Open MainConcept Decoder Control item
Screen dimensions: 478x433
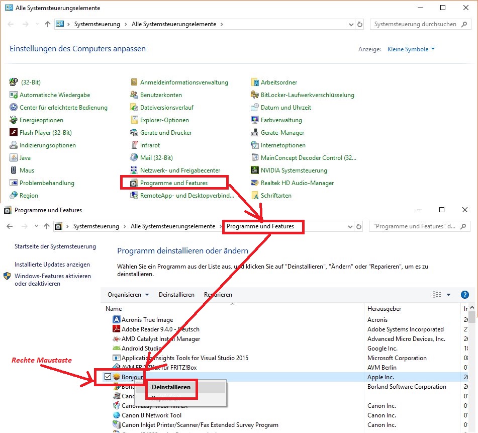click(x=309, y=157)
